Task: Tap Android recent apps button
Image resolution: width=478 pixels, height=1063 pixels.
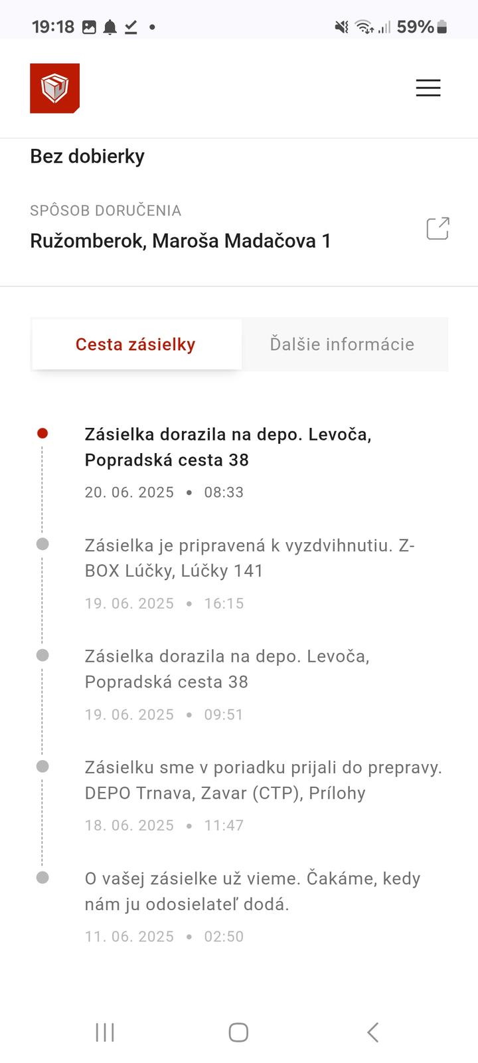Action: coord(105,1032)
